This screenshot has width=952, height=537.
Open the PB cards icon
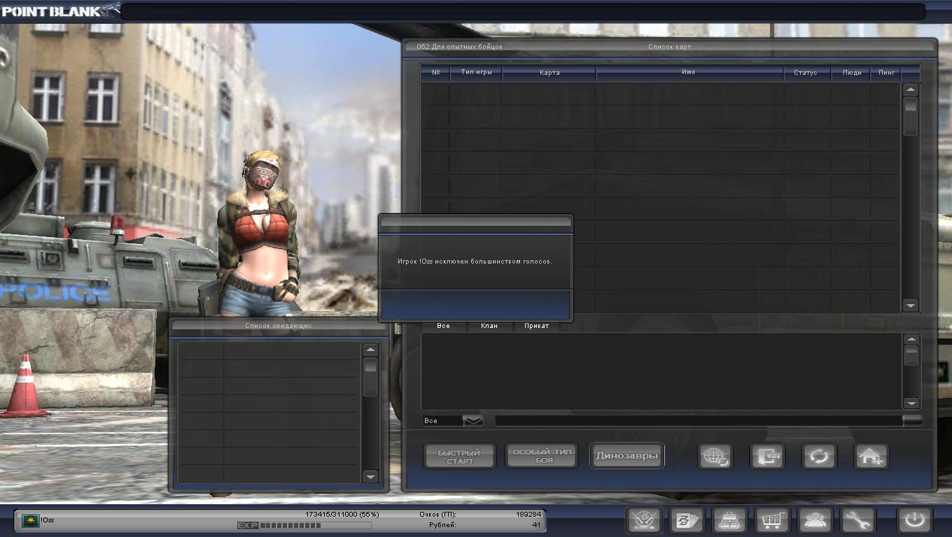point(686,520)
